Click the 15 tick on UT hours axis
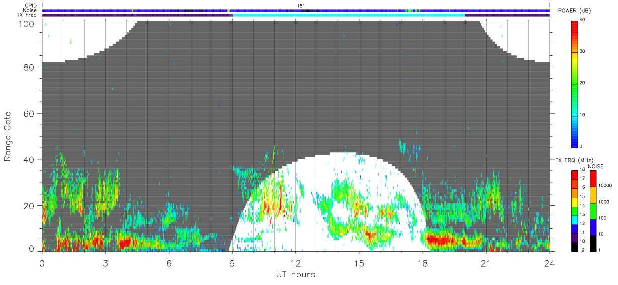618x285 pixels. coord(359,263)
